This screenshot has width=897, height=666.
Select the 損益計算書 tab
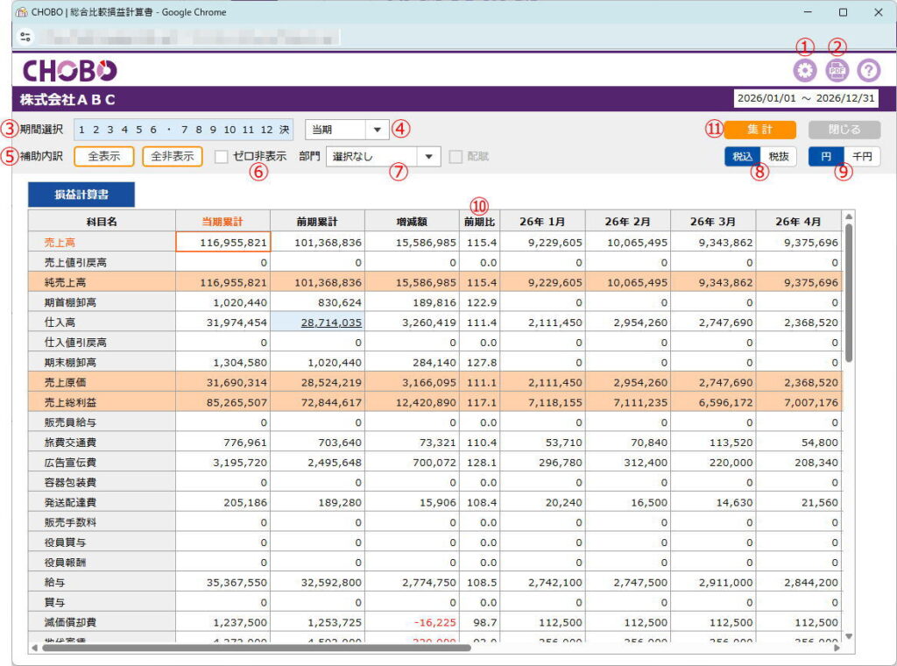coord(81,194)
